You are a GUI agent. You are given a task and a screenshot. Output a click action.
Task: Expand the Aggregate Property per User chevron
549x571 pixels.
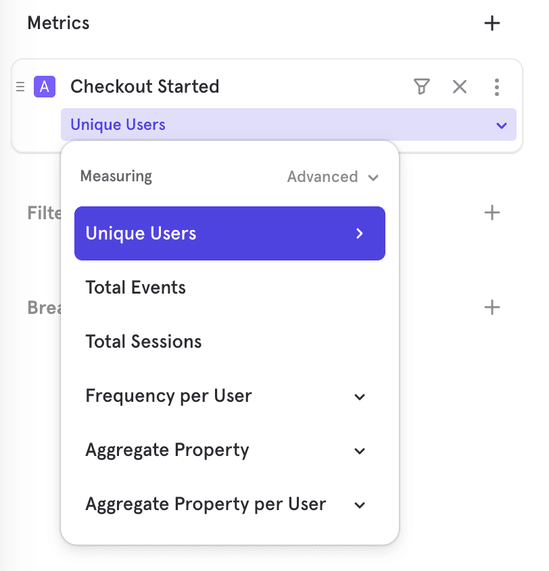coord(360,505)
